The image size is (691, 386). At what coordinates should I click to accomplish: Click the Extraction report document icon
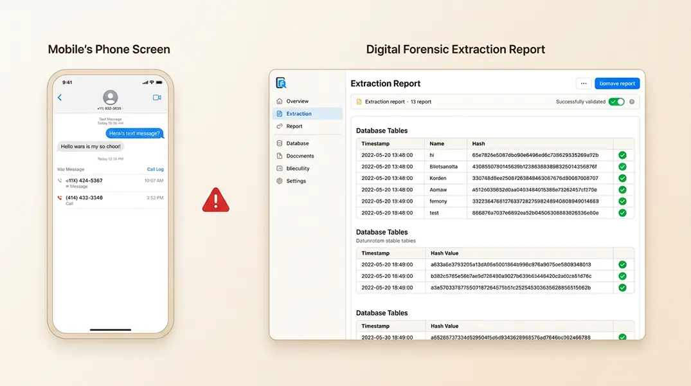(359, 102)
